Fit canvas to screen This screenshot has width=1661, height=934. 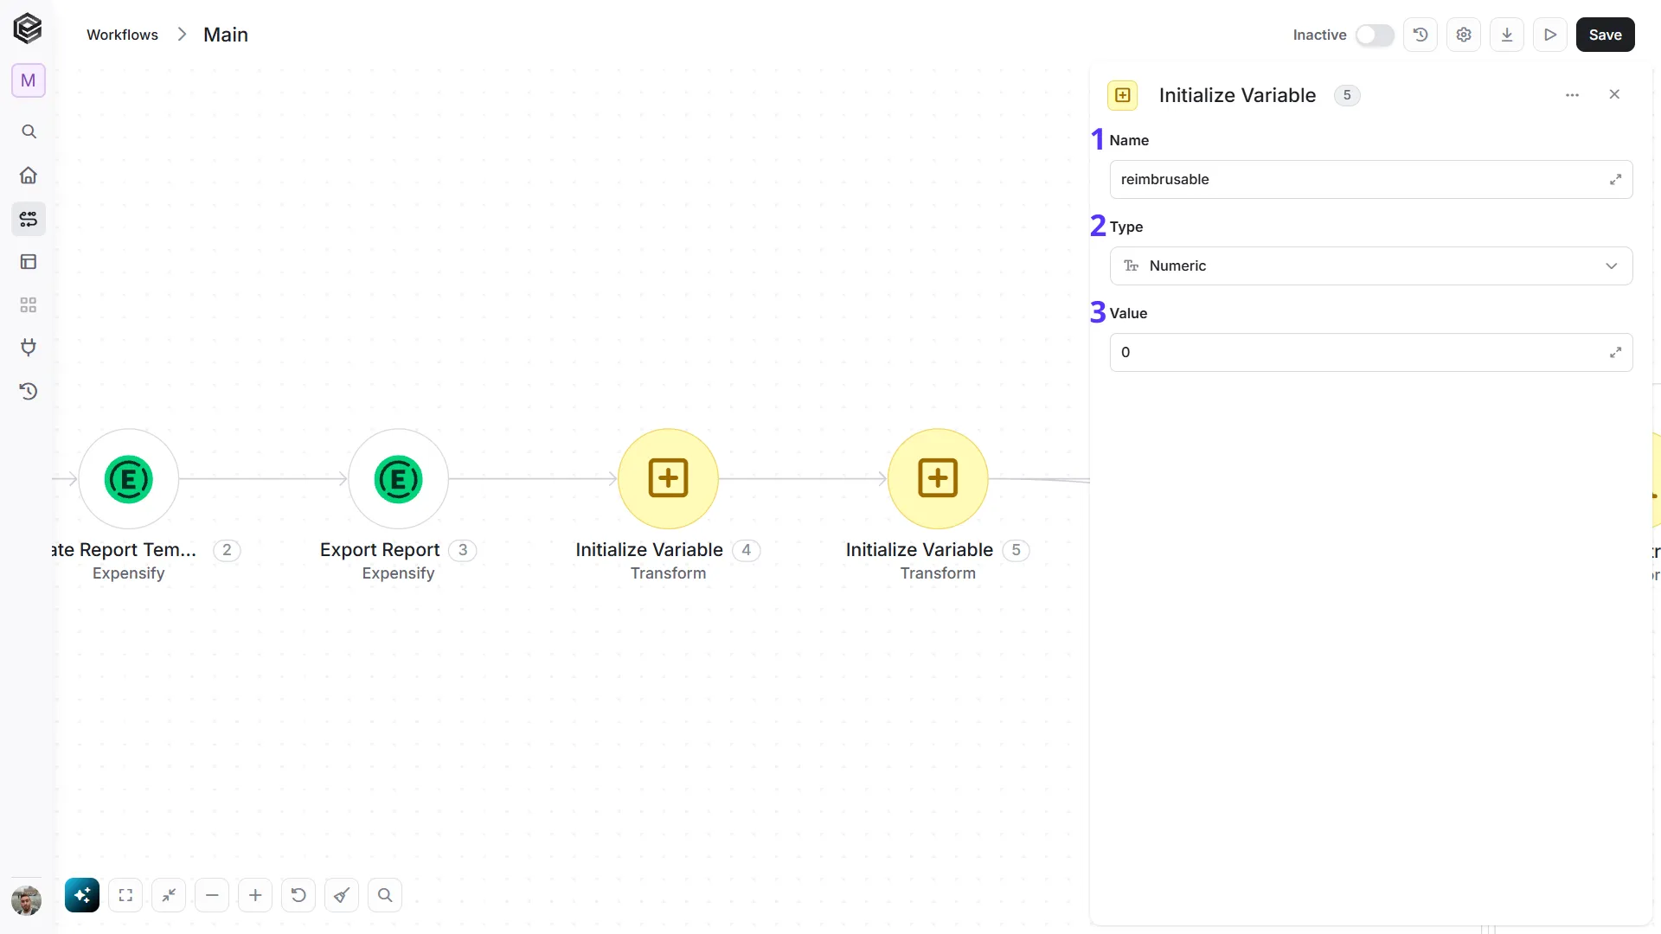[x=125, y=895]
